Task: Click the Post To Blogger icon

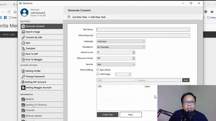Action: click(x=23, y=59)
